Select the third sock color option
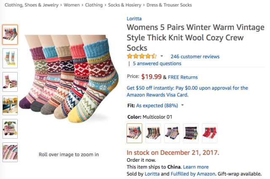 coord(172,133)
